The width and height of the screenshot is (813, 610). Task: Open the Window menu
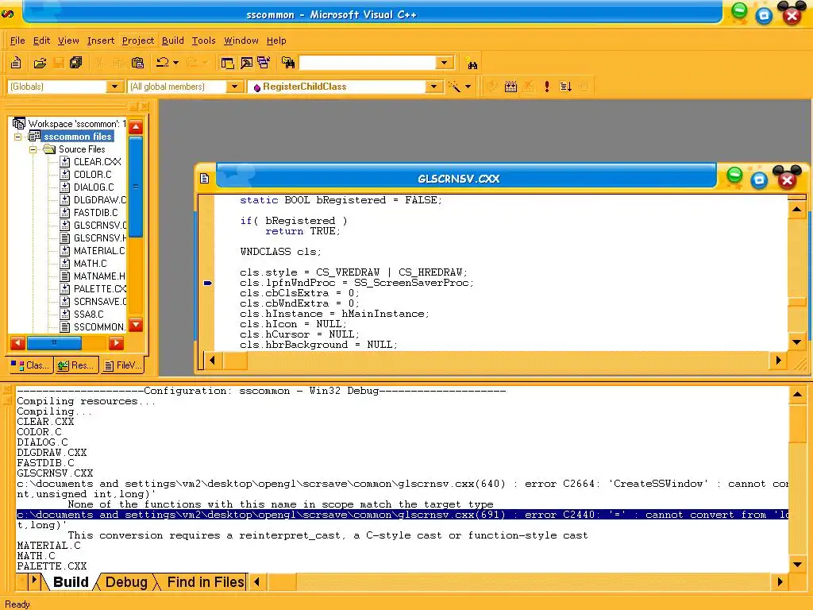(x=241, y=41)
